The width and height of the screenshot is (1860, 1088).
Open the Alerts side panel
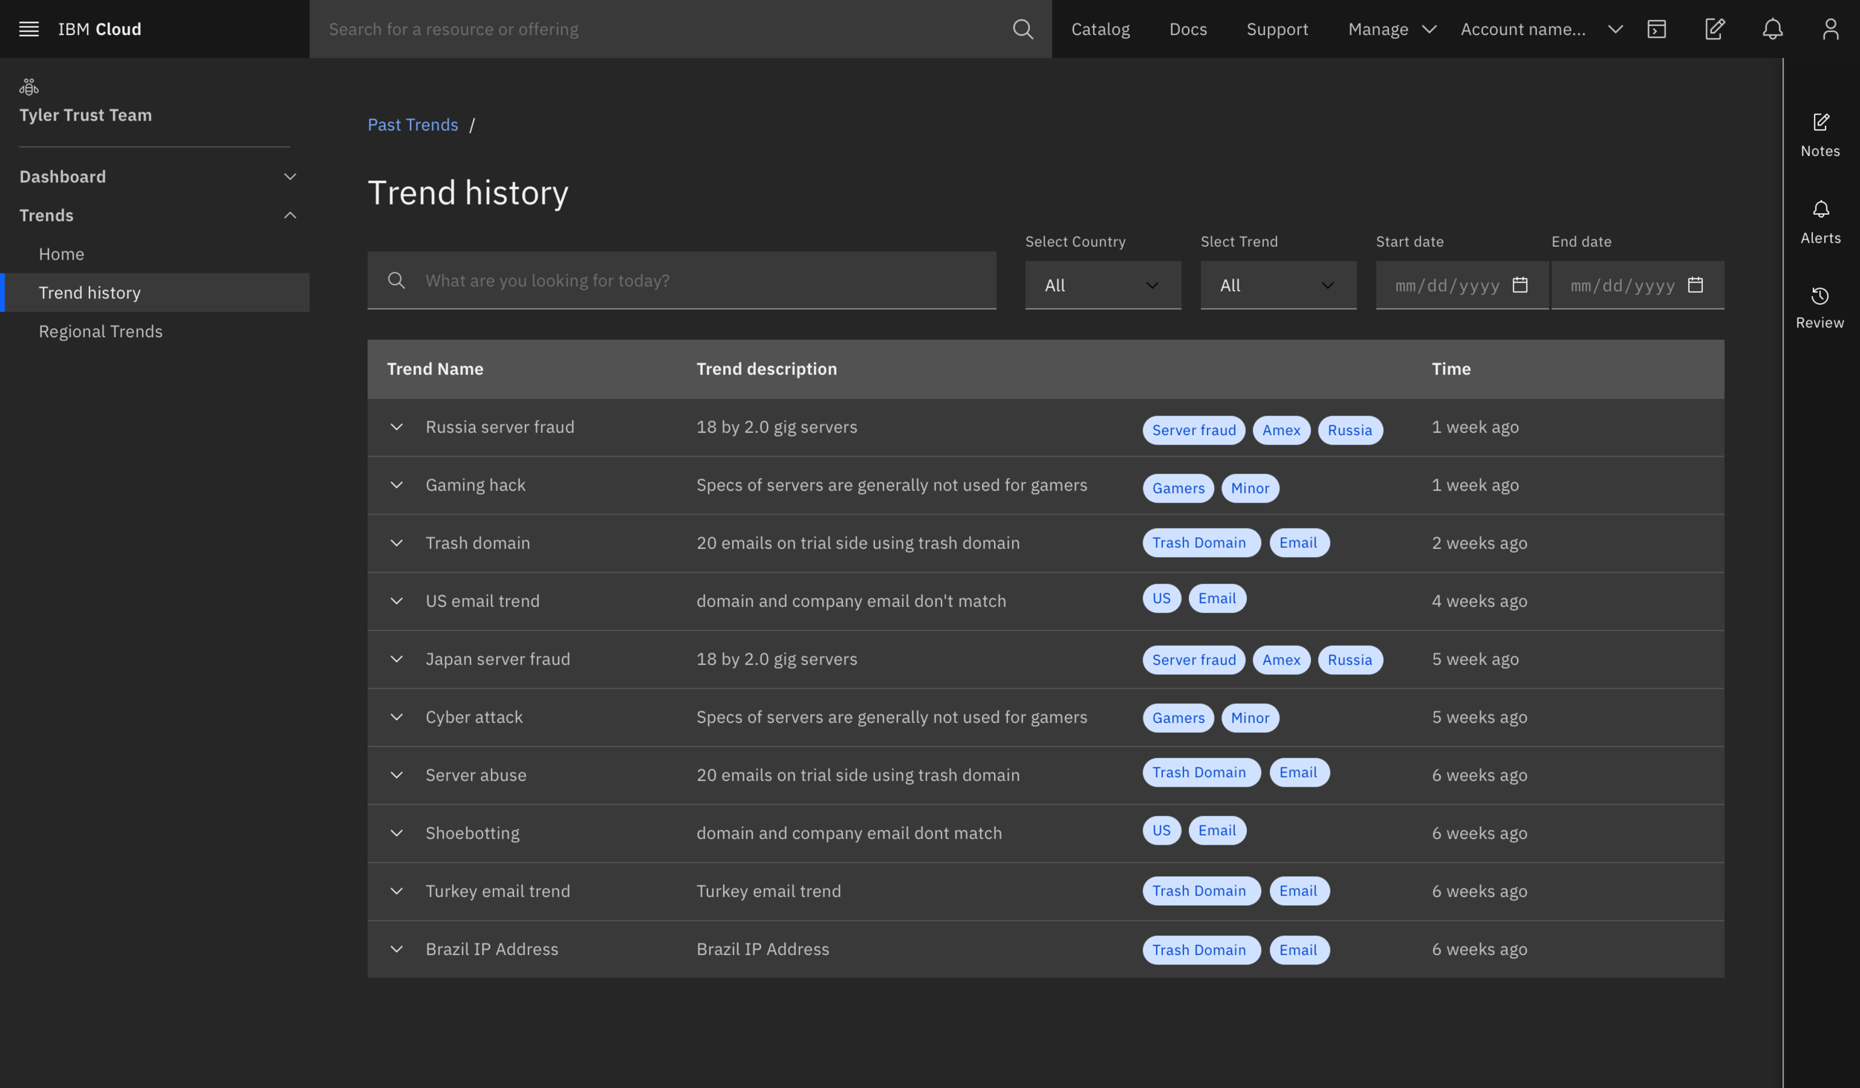click(1820, 222)
